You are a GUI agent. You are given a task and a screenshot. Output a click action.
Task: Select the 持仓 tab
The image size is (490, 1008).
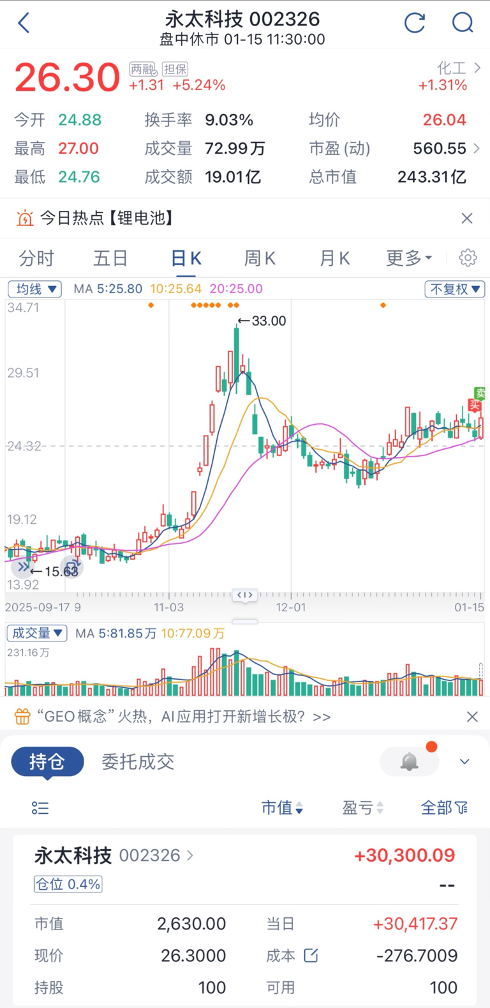pos(47,761)
